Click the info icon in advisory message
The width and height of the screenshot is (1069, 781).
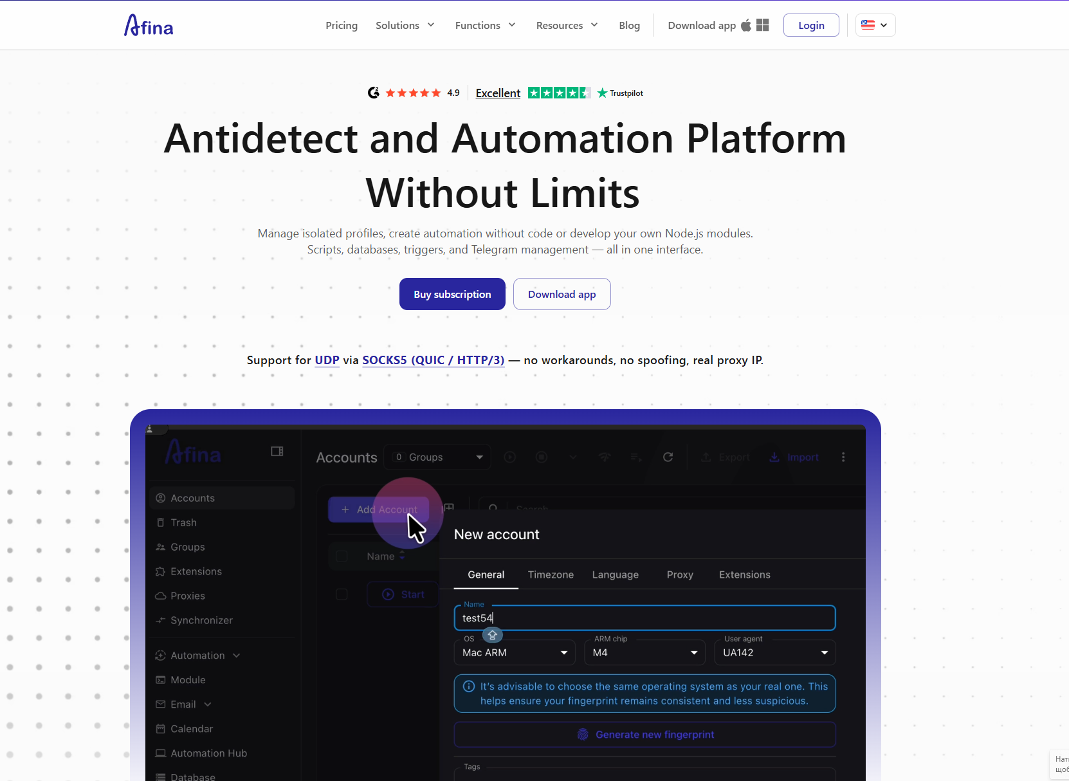(x=469, y=686)
